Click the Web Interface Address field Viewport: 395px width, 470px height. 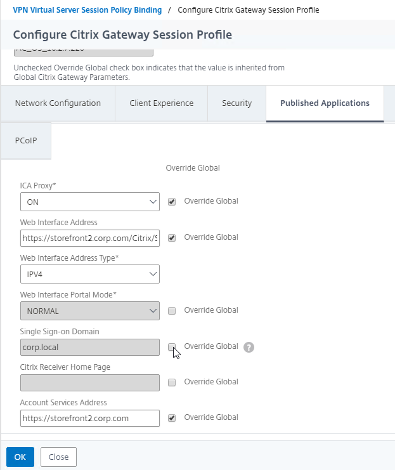tap(90, 238)
